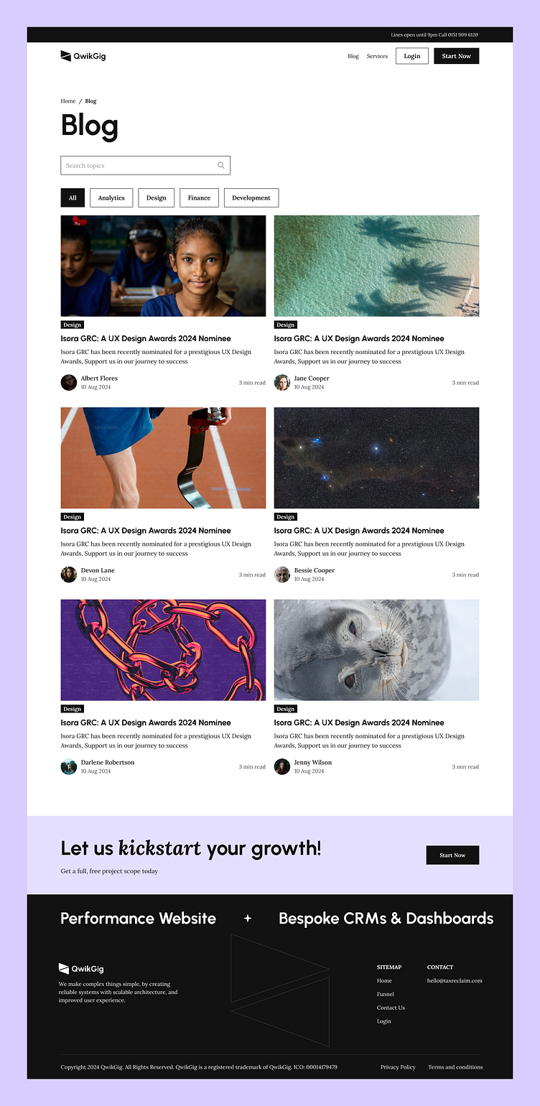Screen dimensions: 540x1106
Task: Click Start Now in the growth banner
Action: (x=452, y=855)
